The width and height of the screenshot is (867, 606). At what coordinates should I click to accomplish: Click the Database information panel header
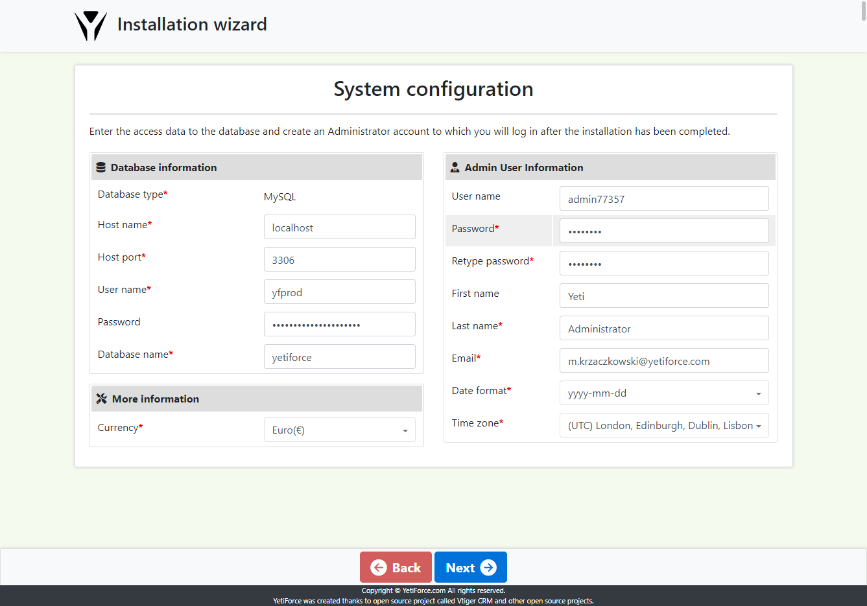tap(256, 167)
